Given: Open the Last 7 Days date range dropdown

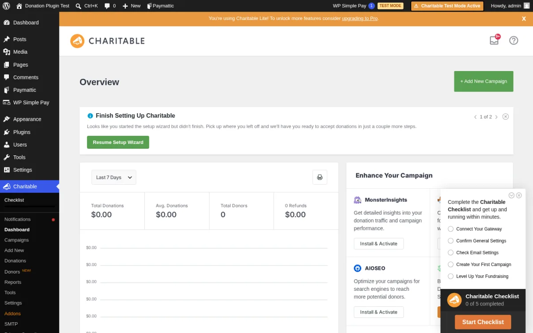Looking at the screenshot, I should click(x=114, y=177).
